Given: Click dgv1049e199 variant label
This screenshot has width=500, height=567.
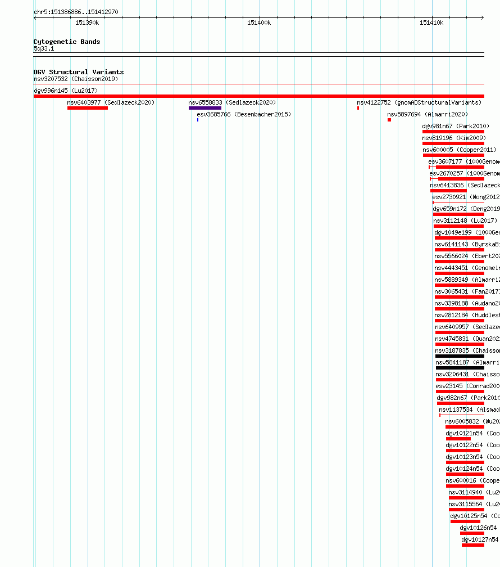Looking at the screenshot, I should point(467,232).
